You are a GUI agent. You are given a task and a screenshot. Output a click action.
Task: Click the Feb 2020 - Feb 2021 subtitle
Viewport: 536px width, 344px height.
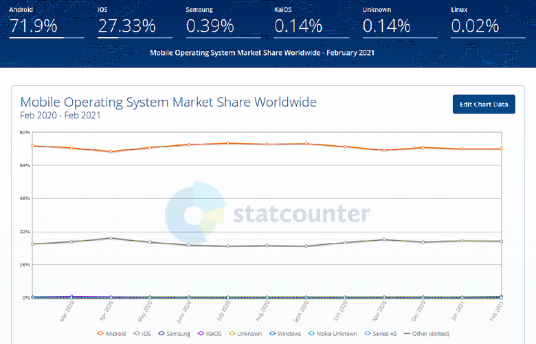tap(60, 116)
